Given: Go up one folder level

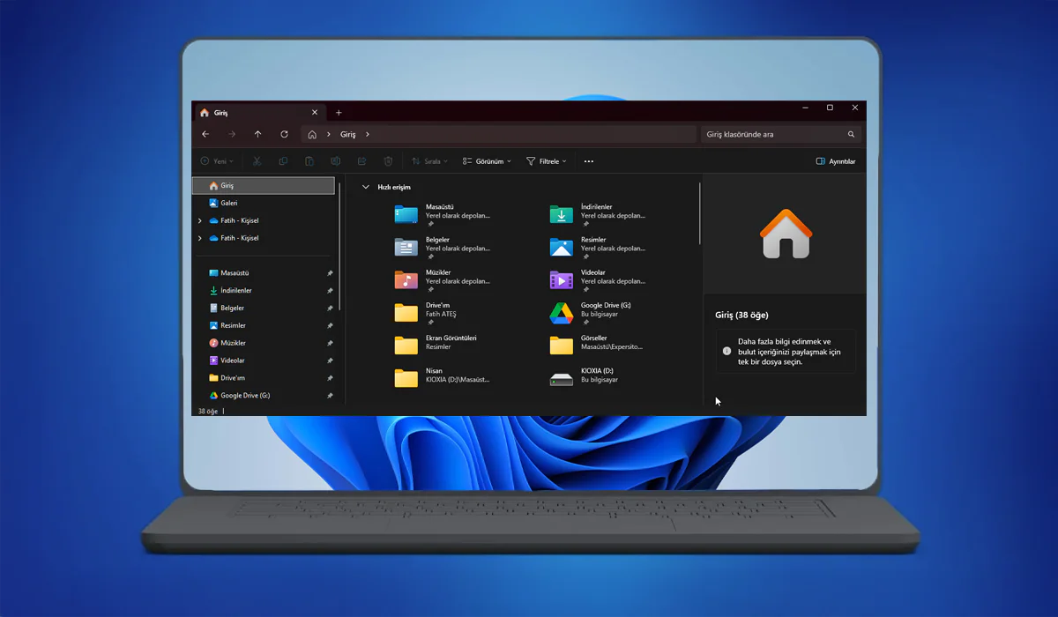Looking at the screenshot, I should click(x=257, y=134).
